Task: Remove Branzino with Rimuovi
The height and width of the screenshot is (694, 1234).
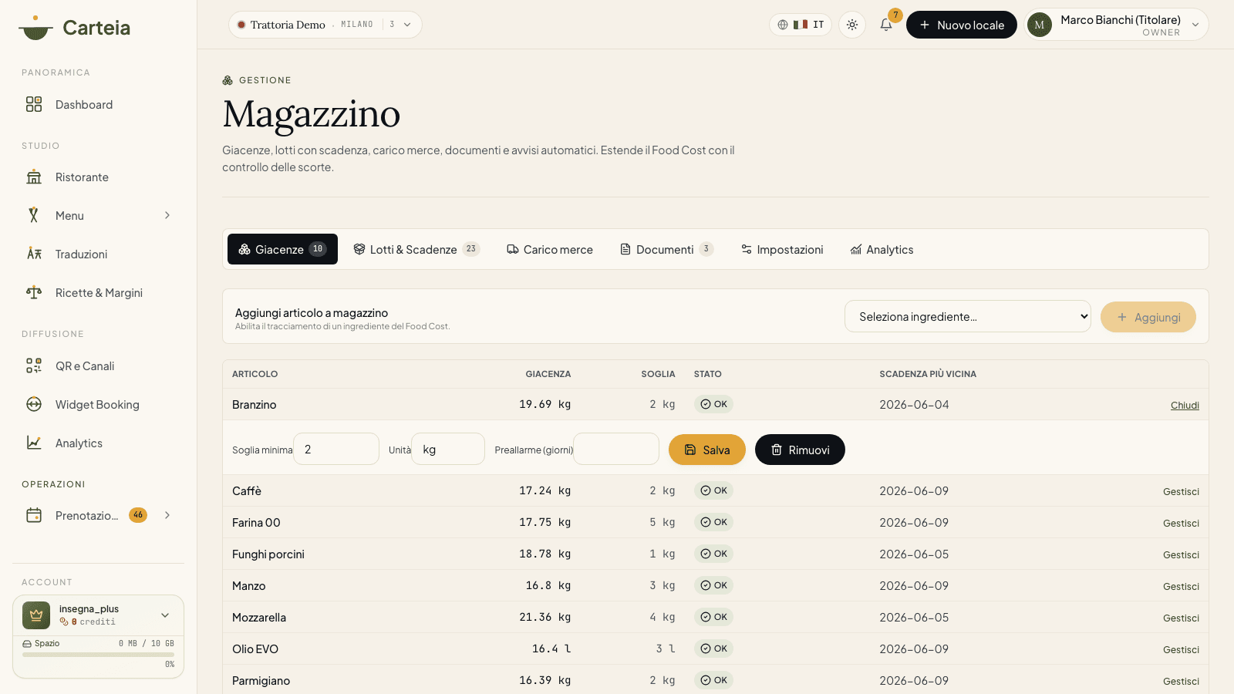Action: click(x=800, y=450)
